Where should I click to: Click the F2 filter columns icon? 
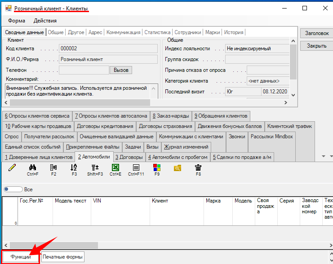53,167
